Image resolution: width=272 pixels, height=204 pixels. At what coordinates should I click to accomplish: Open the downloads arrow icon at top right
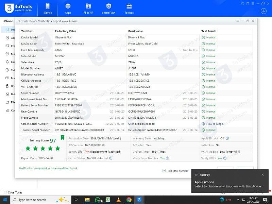coord(263,11)
